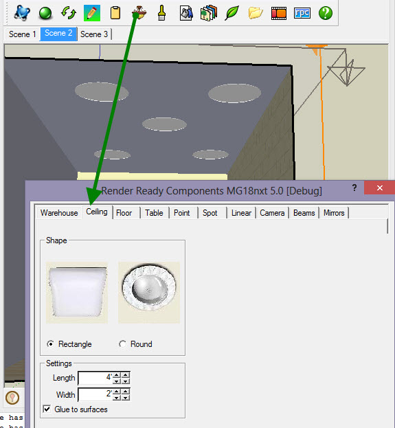This screenshot has height=428, width=395.
Task: Decrease Width with second down arrow
Action: click(x=126, y=398)
